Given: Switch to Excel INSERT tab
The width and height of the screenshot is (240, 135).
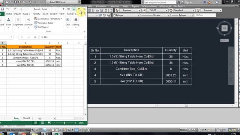Looking at the screenshot, I should [18, 14].
